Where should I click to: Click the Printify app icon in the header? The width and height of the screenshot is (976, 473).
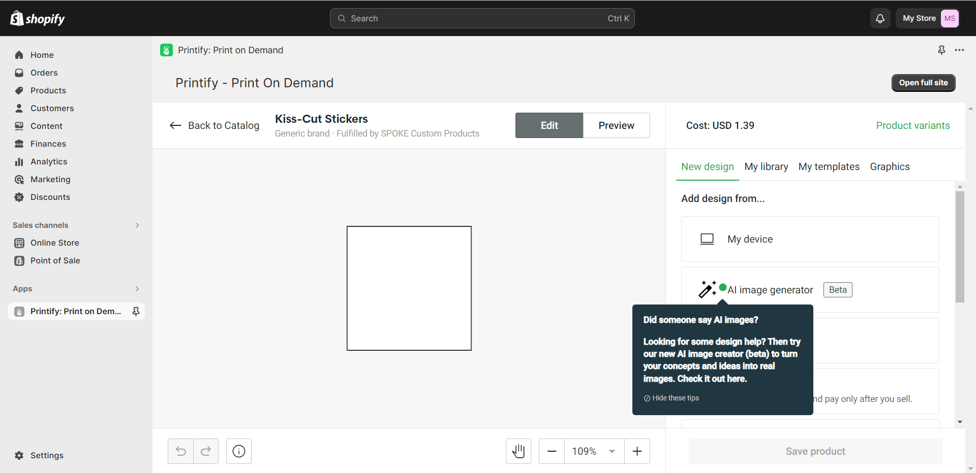166,50
